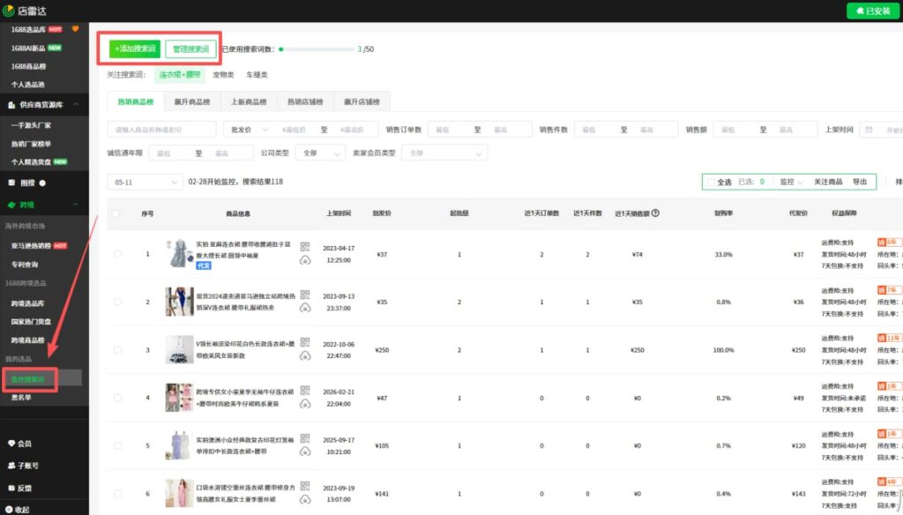The image size is (903, 515).
Task: Click the QR code icon in row 1
Action: [304, 247]
